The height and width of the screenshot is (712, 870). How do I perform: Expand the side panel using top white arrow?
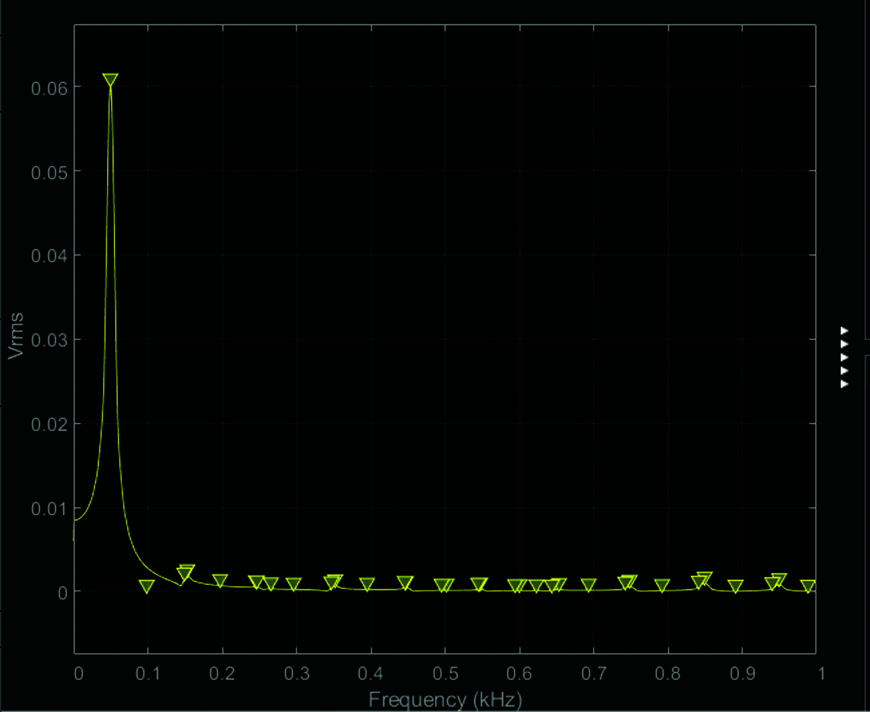point(844,331)
